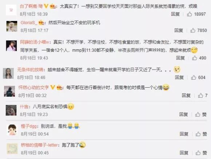Reply to the 8月18日 18:46 comment
Screen dimensions: 211x159
[x=179, y=77]
